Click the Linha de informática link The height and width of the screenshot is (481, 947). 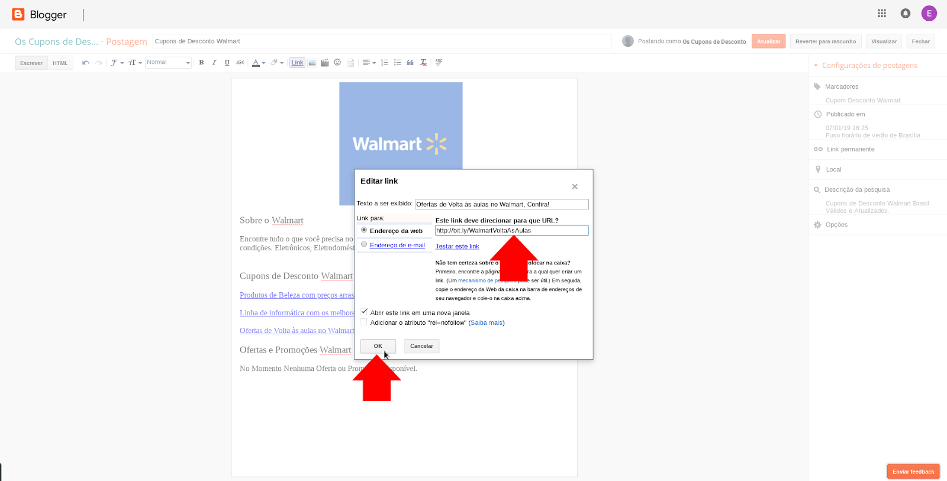pos(297,313)
